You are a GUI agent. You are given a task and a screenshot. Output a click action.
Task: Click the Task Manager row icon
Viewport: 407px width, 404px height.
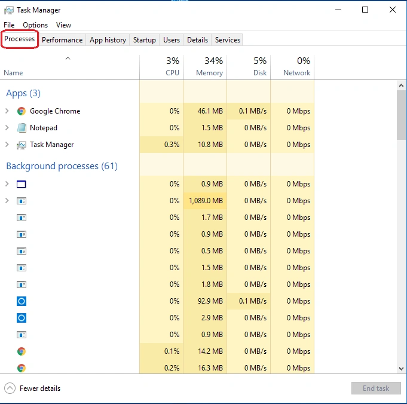(22, 145)
